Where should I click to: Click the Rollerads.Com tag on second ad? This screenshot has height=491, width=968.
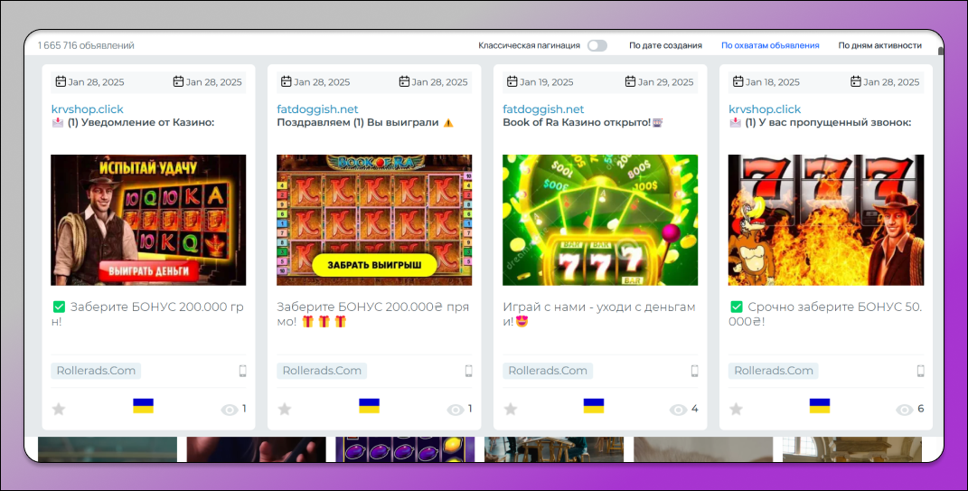pos(322,371)
